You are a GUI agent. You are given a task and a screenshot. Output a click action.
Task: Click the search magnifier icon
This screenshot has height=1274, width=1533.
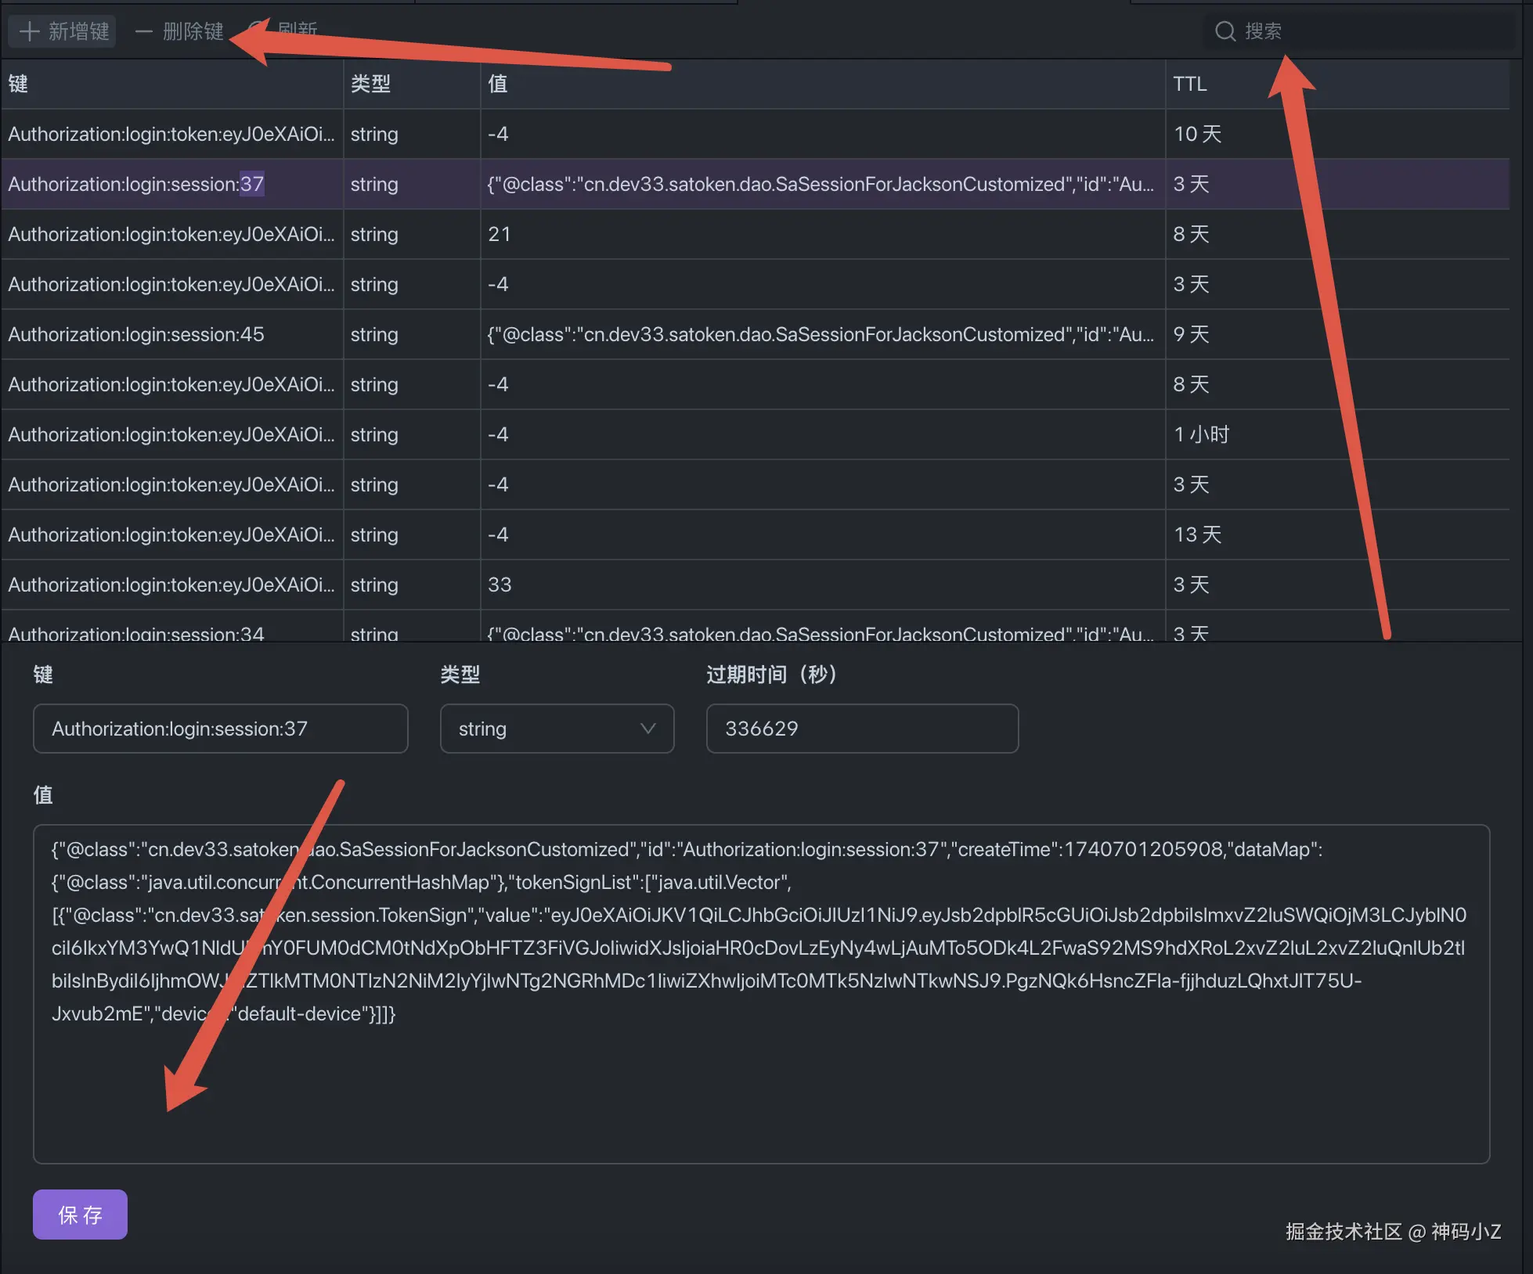(1225, 31)
